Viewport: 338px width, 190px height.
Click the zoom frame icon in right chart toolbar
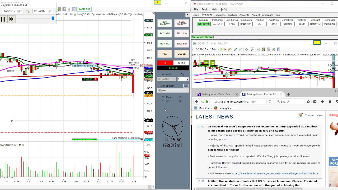(x=253, y=49)
